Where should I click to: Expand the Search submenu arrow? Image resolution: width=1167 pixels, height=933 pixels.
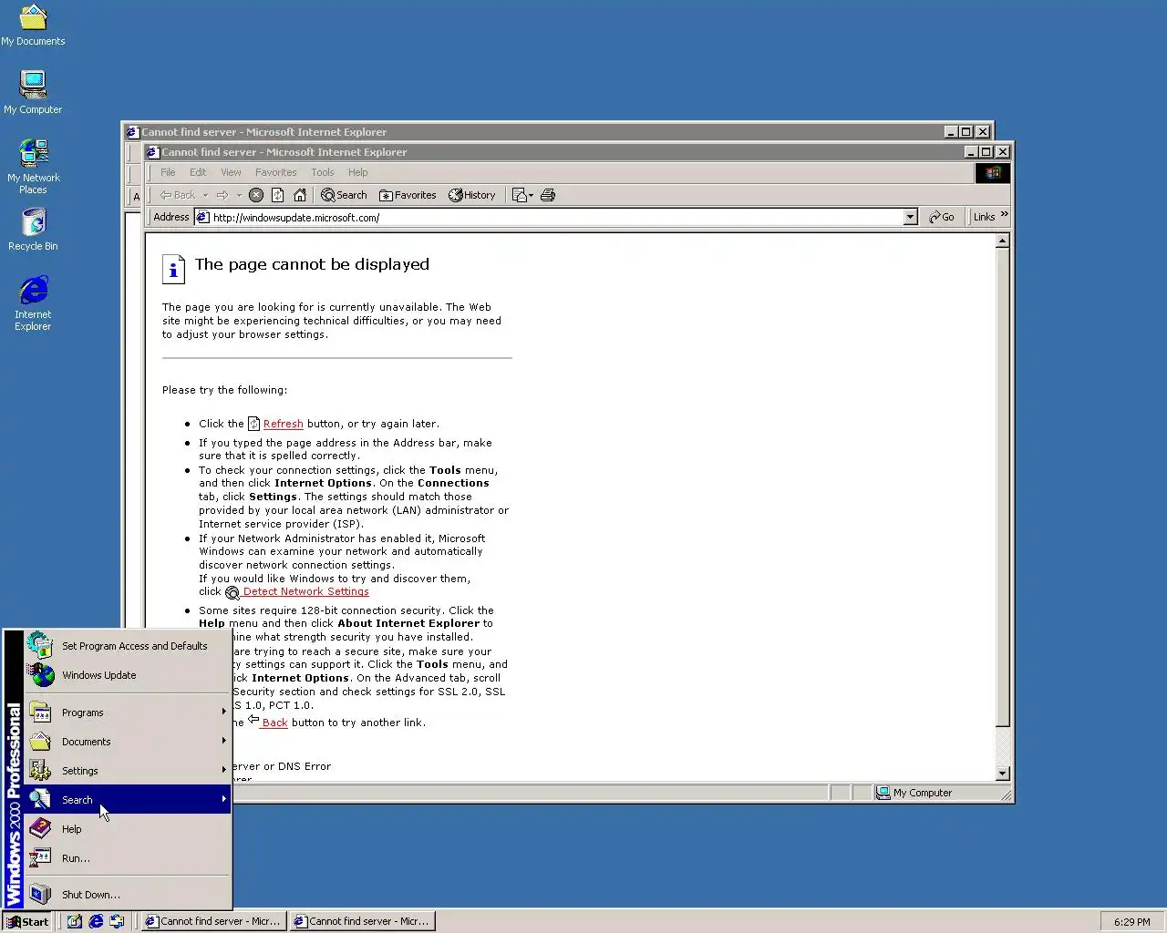click(x=223, y=799)
